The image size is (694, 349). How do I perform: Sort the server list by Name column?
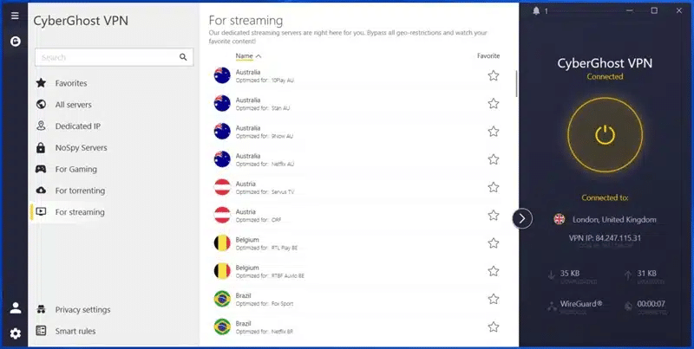coord(248,56)
